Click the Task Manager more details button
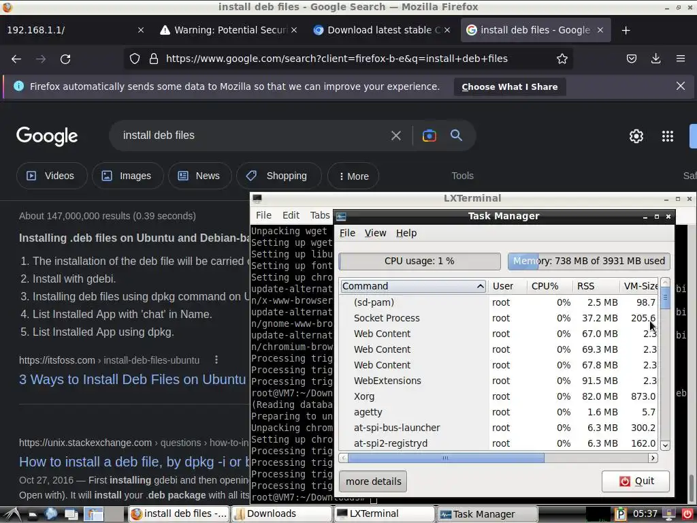The image size is (697, 523). point(373,481)
